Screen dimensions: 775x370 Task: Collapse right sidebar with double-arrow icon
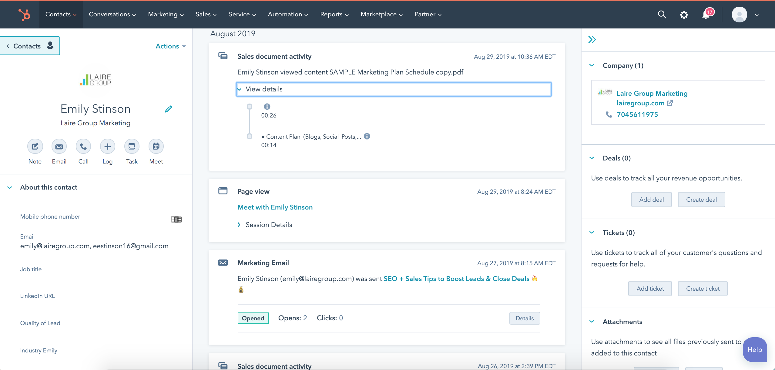point(592,40)
